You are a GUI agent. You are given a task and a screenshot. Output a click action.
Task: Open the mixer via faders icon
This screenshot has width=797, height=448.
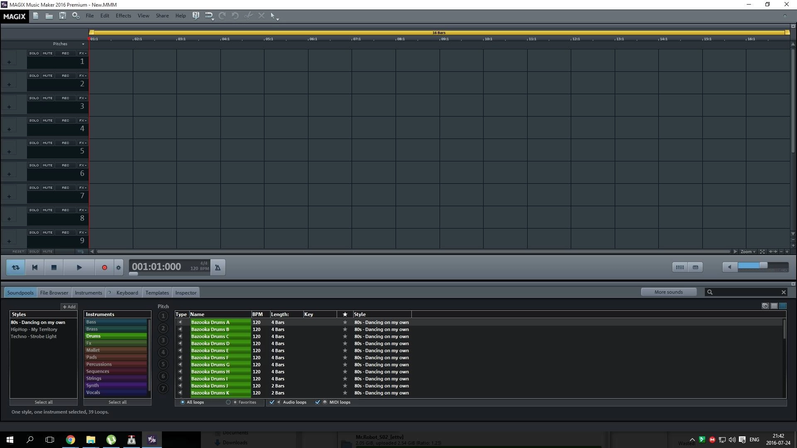tap(680, 267)
